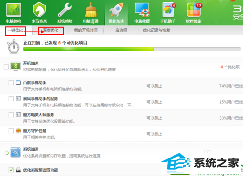Viewport: 243px width, 176px height.
Task: Click the 系统加速 loading spinner
Action: [x=6, y=153]
